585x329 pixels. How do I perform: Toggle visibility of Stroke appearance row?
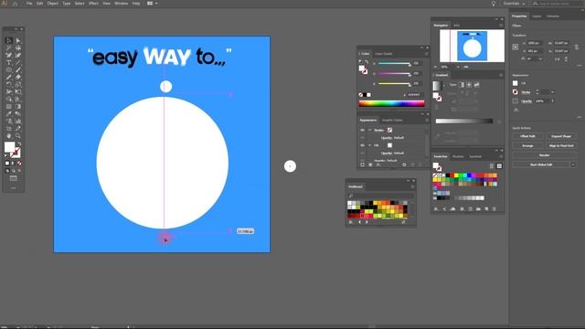pyautogui.click(x=362, y=130)
